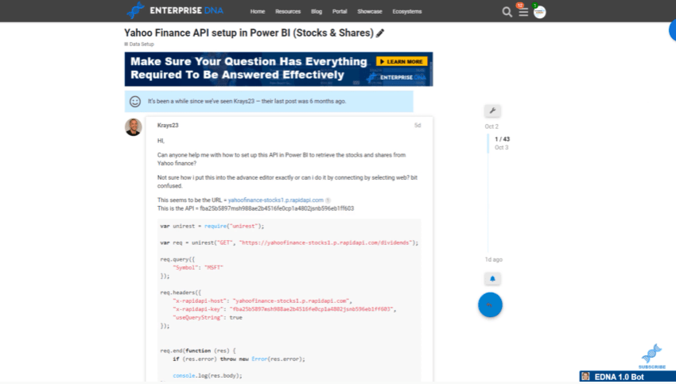
Task: Toggle topic notification bell
Action: click(491, 278)
